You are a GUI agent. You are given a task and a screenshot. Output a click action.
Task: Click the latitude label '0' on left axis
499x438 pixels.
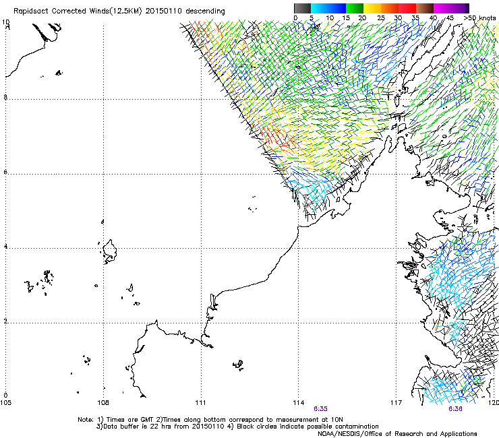click(x=5, y=396)
